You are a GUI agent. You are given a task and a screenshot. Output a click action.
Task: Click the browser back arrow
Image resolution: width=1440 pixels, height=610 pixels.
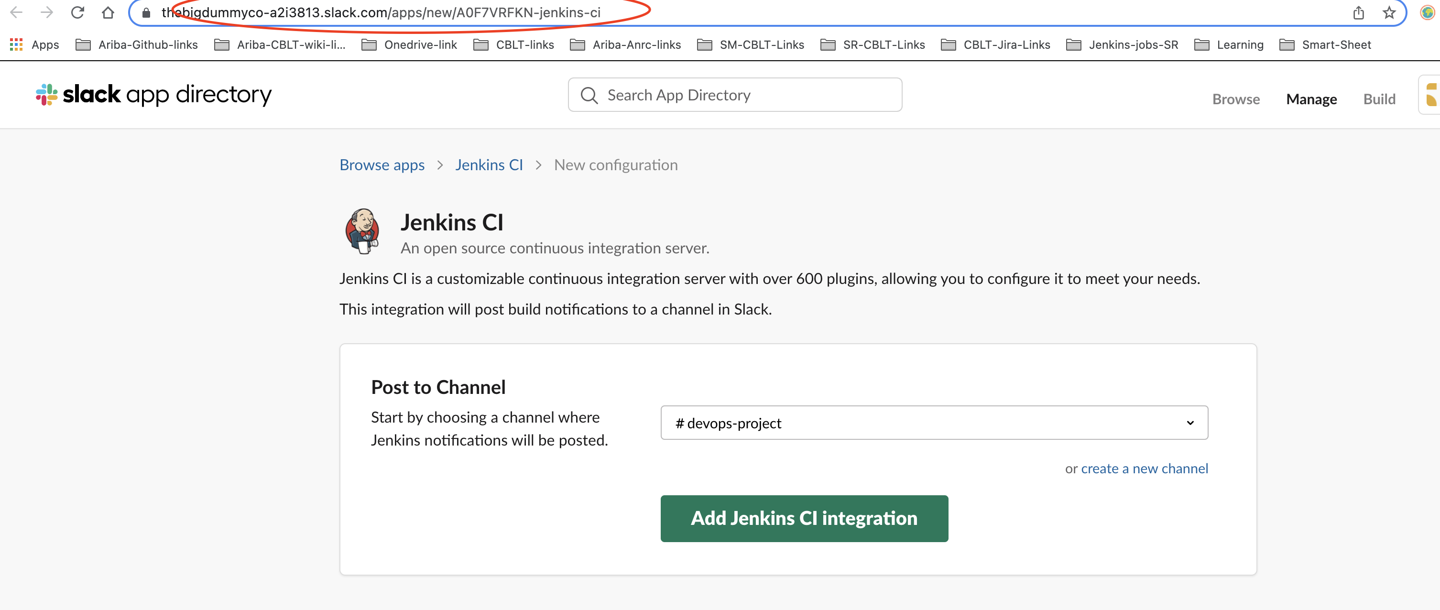pyautogui.click(x=16, y=12)
